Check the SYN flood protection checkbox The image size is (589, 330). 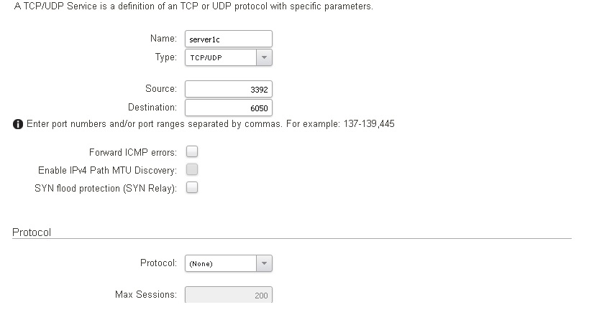192,187
